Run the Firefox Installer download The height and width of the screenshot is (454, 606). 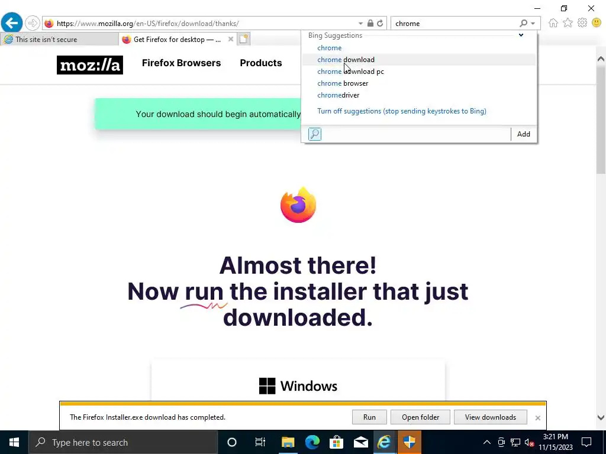pos(369,417)
